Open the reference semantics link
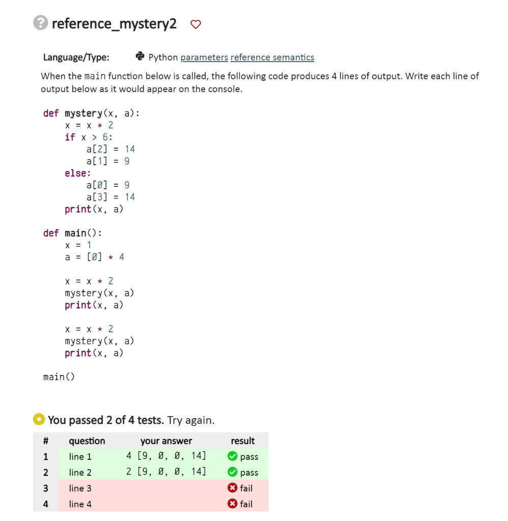This screenshot has width=508, height=521. [272, 57]
